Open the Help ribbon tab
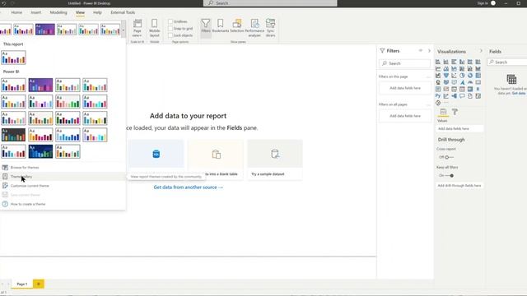The image size is (527, 296). tap(97, 12)
